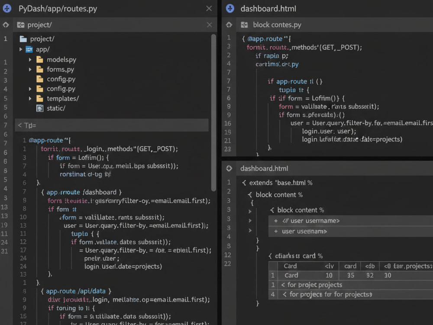Viewport: 433px width, 325px height.
Task: Open the block contes.py breadcrumb
Action: point(277,25)
